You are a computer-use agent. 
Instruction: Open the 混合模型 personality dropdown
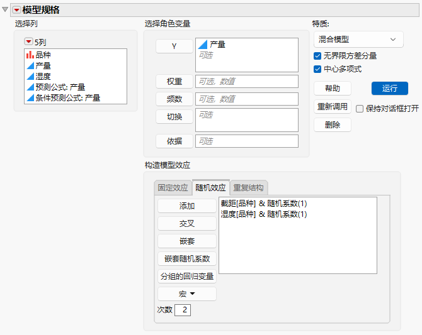358,40
